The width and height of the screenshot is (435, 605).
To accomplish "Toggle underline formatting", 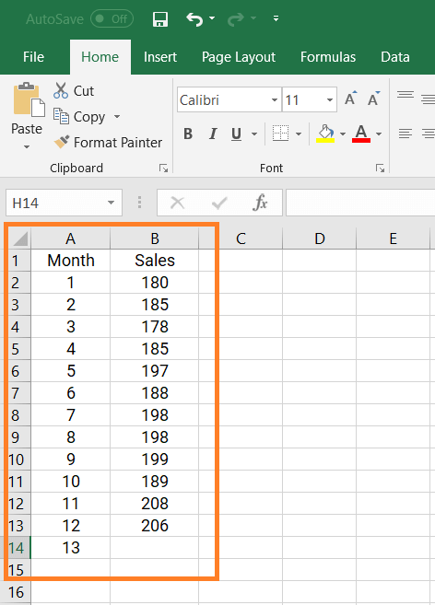I will 236,134.
